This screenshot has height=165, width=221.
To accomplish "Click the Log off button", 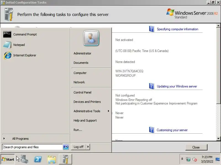I will click(78, 147).
